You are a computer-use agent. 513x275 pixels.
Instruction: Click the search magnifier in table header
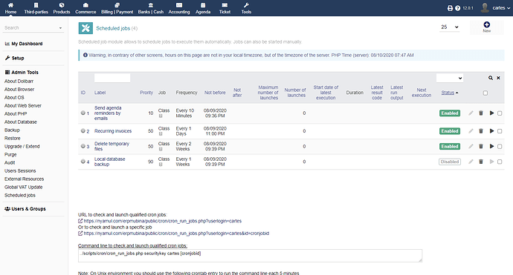pyautogui.click(x=491, y=78)
